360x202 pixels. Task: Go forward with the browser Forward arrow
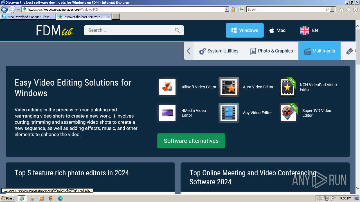(x=12, y=9)
